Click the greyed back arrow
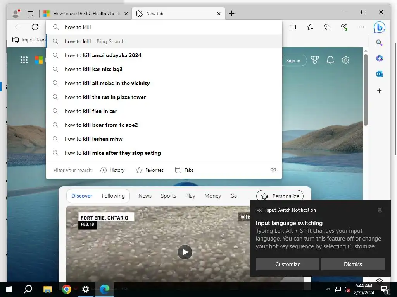Screen dimensions: 397x297 (18, 27)
